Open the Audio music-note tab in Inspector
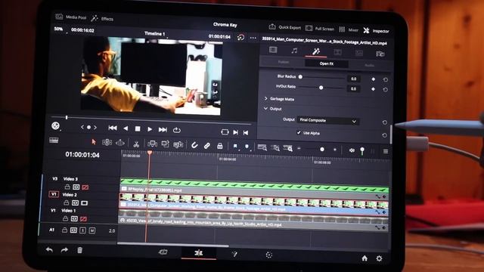Screen dimensions: 484x272 [294, 51]
